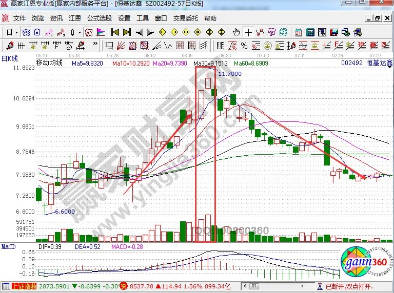Click the 移动均线 indicator label
Screen dimensions: 394x293
(49, 63)
